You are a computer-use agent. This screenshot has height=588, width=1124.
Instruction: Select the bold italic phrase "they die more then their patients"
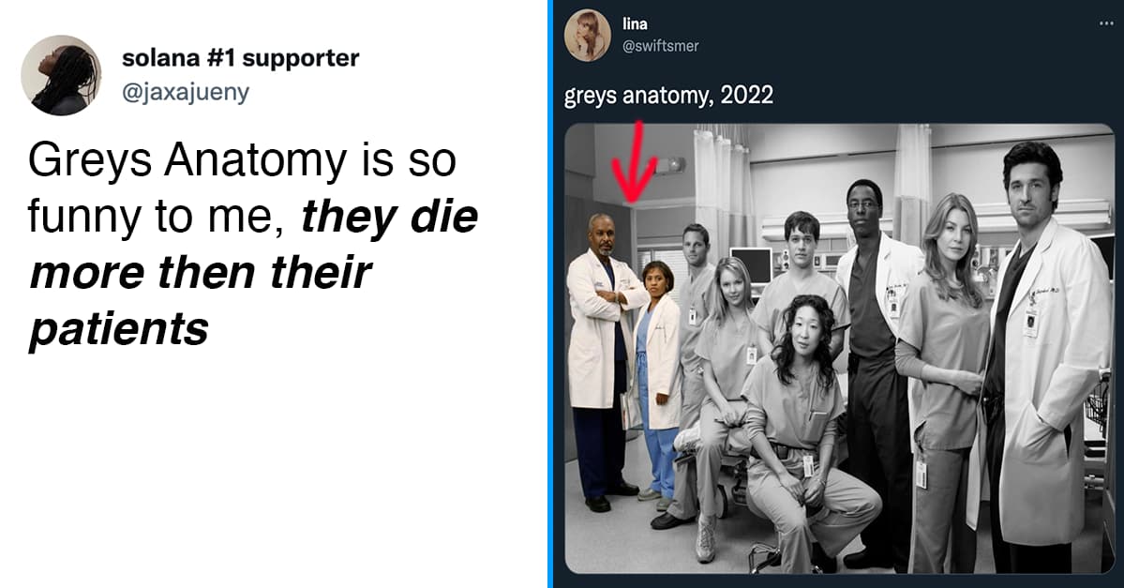pos(253,273)
